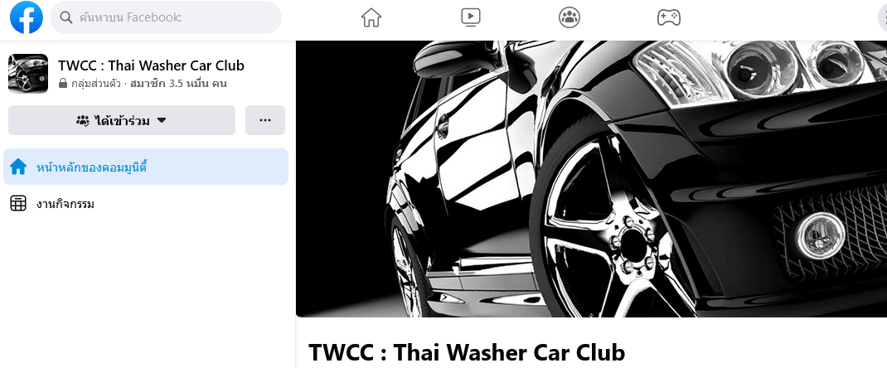Viewport: 887px width, 368px height.
Task: Click the dropdown arrow on ได้เข้าร่วม button
Action: pos(162,120)
